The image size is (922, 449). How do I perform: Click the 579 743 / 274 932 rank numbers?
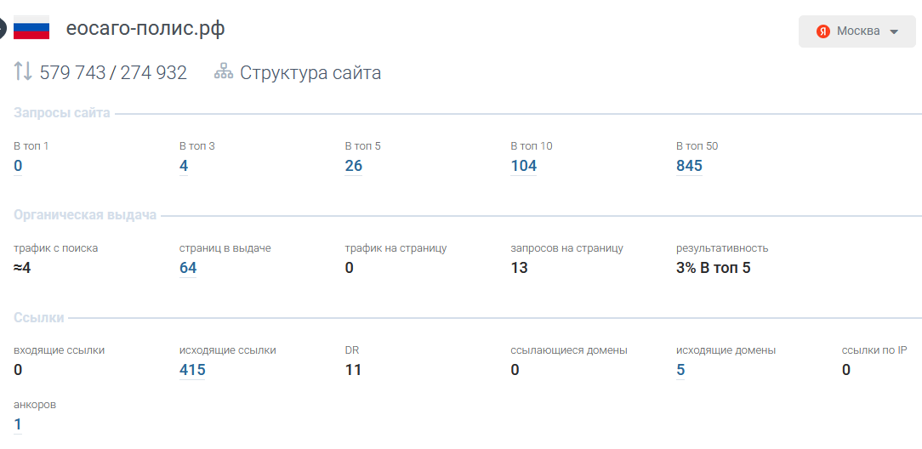[113, 73]
